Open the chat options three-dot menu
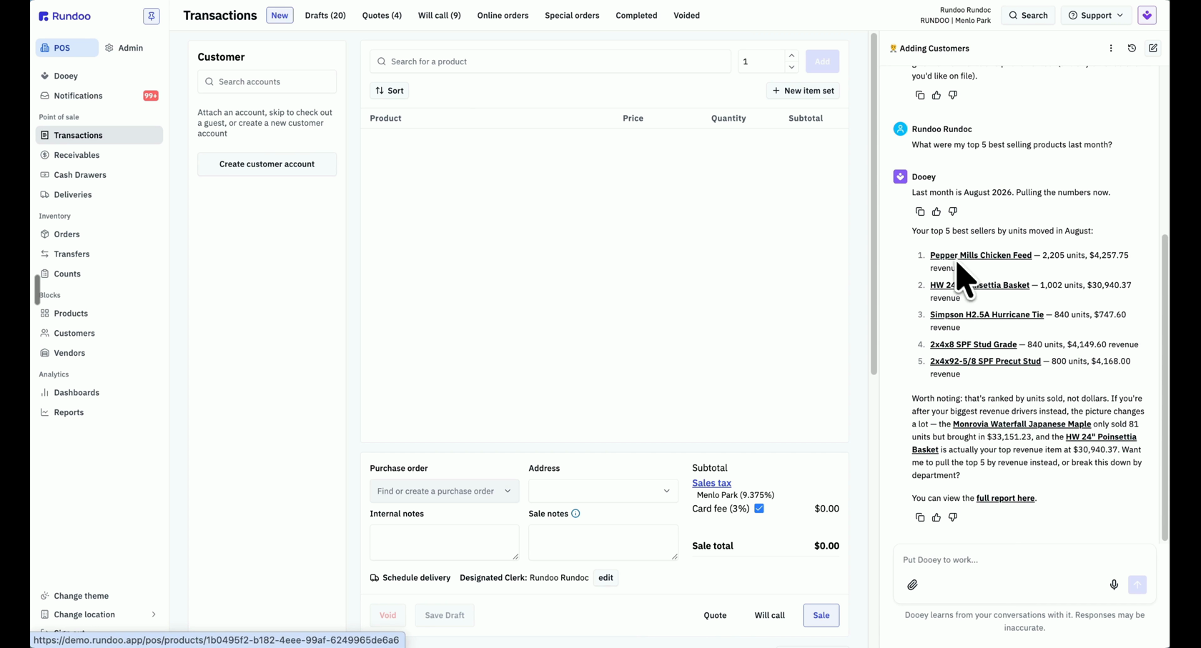Screen dimensions: 1201x648 (1111, 48)
